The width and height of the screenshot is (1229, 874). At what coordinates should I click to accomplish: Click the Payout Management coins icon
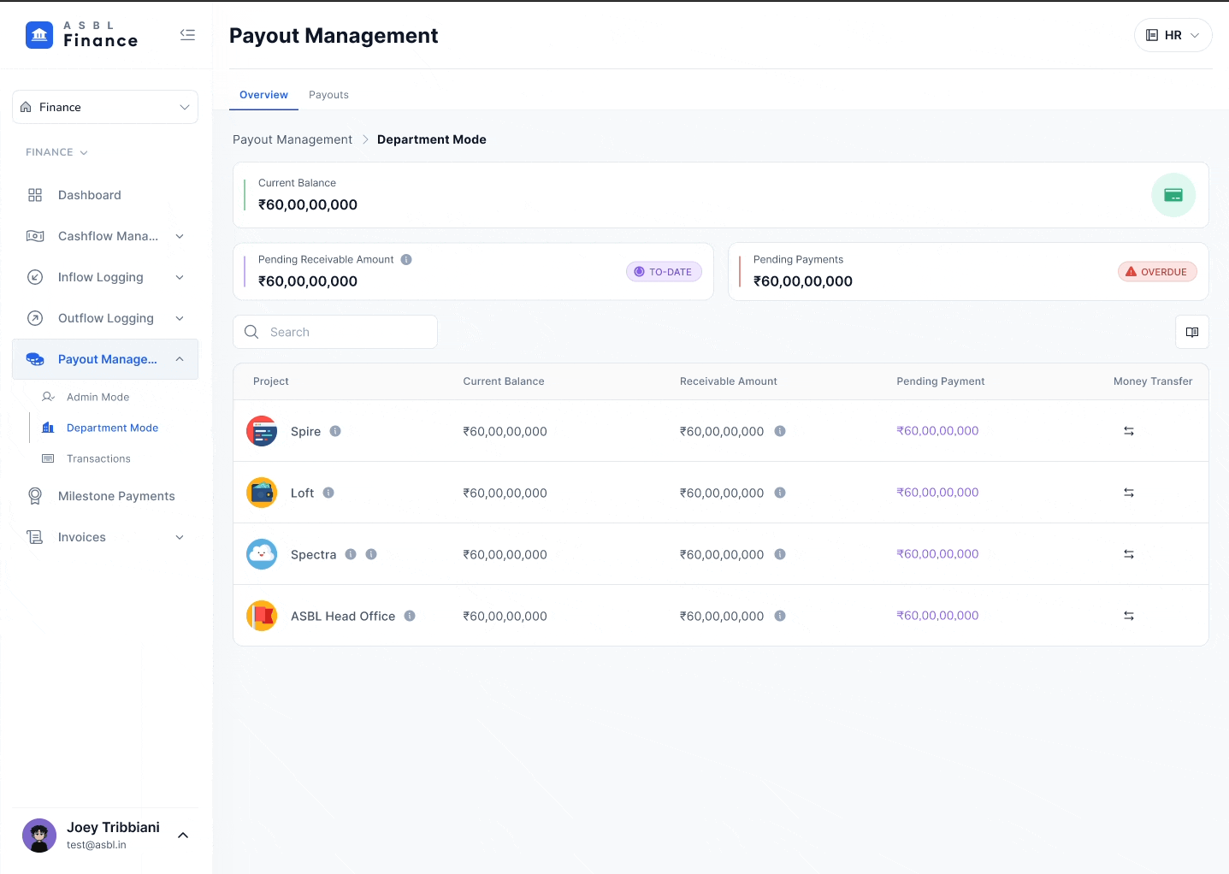35,359
